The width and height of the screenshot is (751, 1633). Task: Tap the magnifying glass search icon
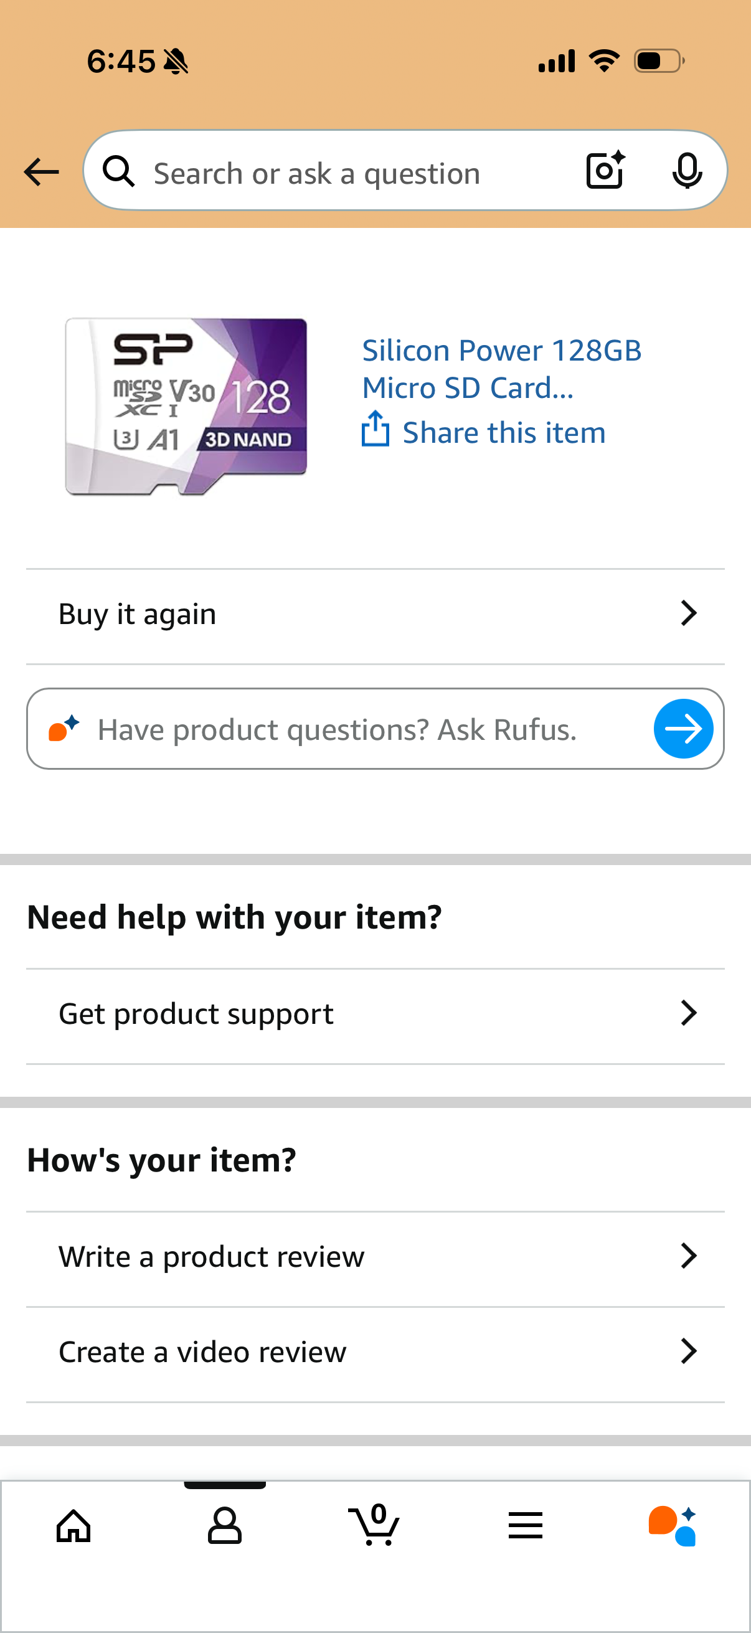coord(118,172)
